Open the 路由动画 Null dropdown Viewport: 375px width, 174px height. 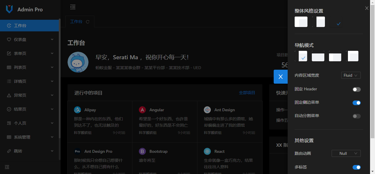[346, 153]
